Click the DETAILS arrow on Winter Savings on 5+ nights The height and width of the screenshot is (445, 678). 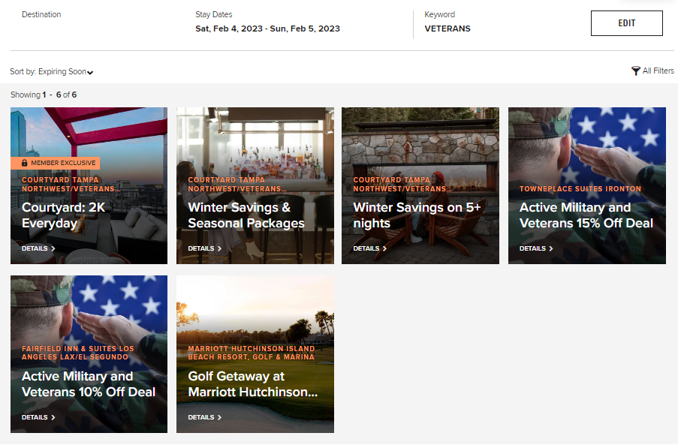pos(387,248)
